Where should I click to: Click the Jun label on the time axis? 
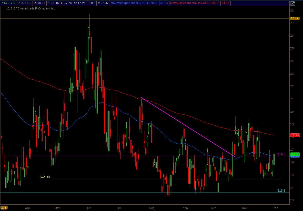pyautogui.click(x=89, y=207)
